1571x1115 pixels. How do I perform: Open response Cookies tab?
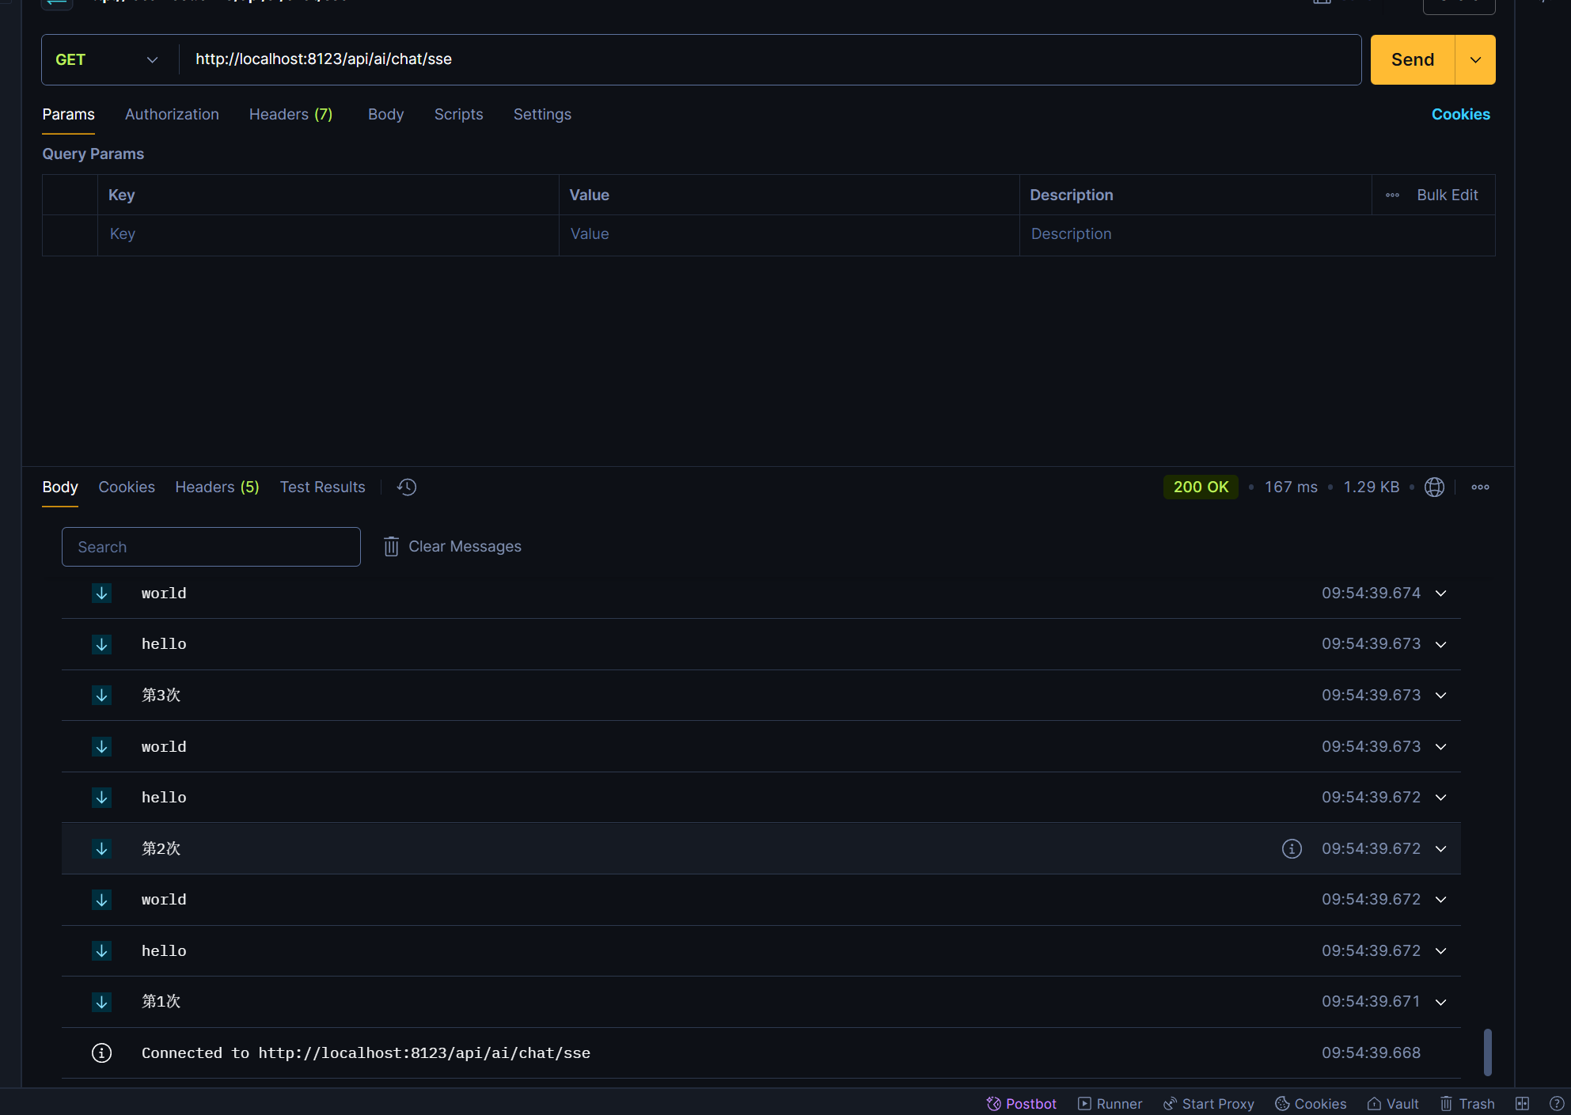click(x=127, y=487)
